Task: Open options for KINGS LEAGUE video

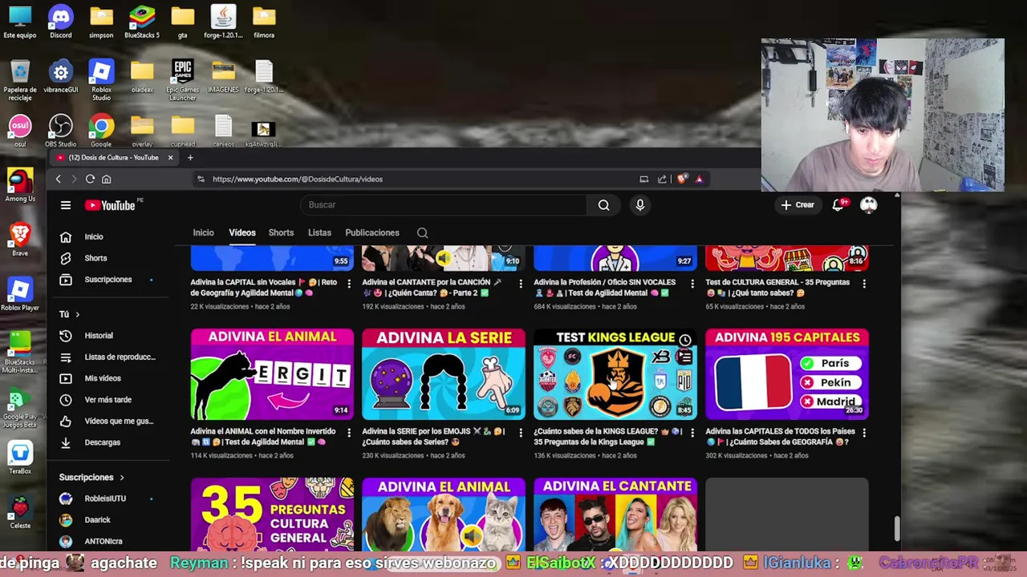Action: pyautogui.click(x=692, y=433)
